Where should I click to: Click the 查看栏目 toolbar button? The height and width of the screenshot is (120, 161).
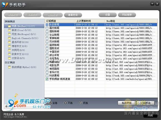[x=73, y=15]
